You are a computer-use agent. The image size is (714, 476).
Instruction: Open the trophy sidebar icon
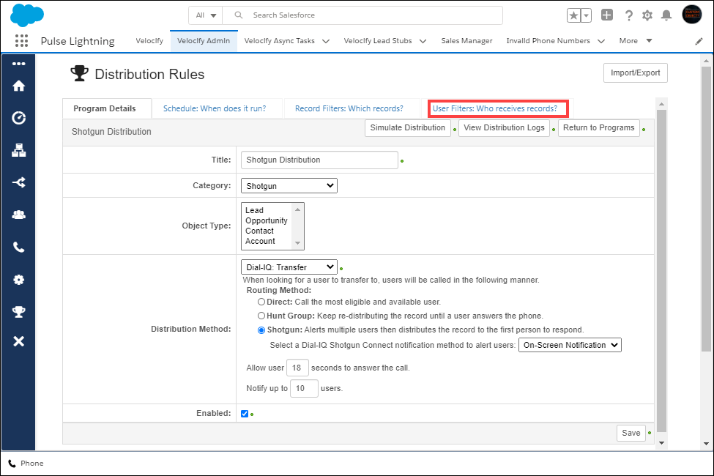tap(18, 312)
